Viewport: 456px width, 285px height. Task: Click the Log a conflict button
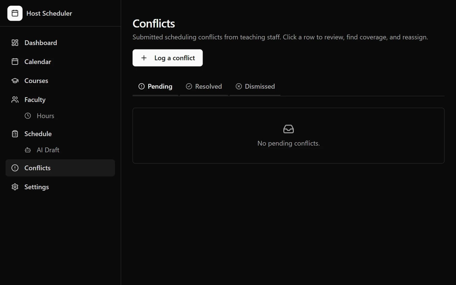pos(168,58)
